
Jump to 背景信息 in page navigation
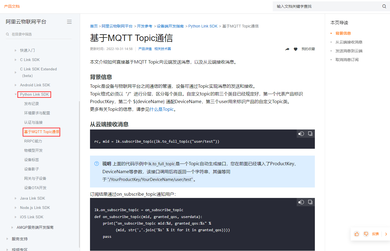pos(343,33)
